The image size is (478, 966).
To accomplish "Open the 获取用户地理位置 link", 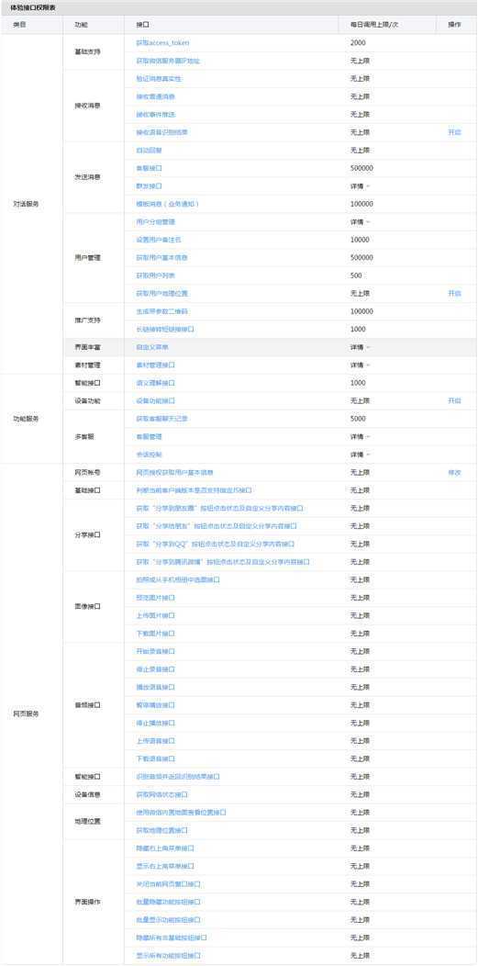I will coord(161,294).
